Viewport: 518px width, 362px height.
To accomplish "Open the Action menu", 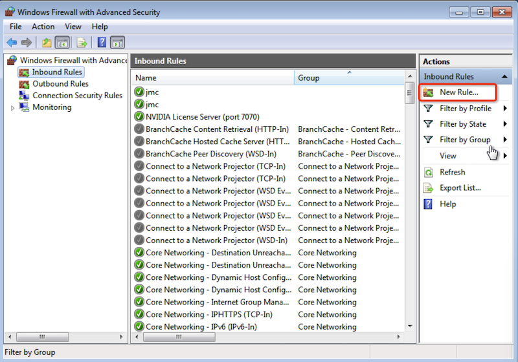I will 43,27.
